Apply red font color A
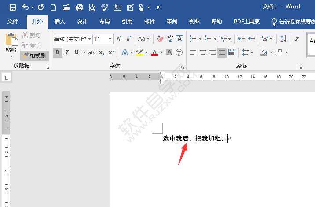The image size is (315, 207). click(x=154, y=52)
